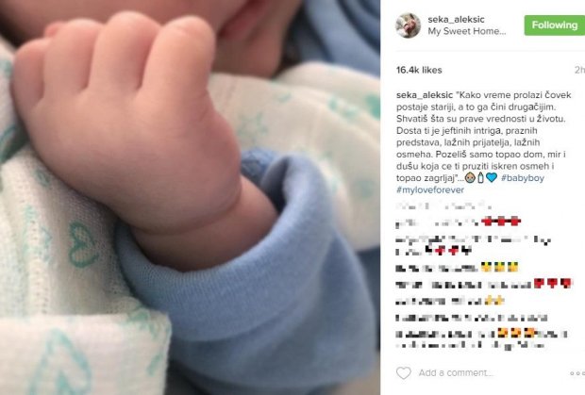Click the baby bottle emoji in caption

[480, 178]
